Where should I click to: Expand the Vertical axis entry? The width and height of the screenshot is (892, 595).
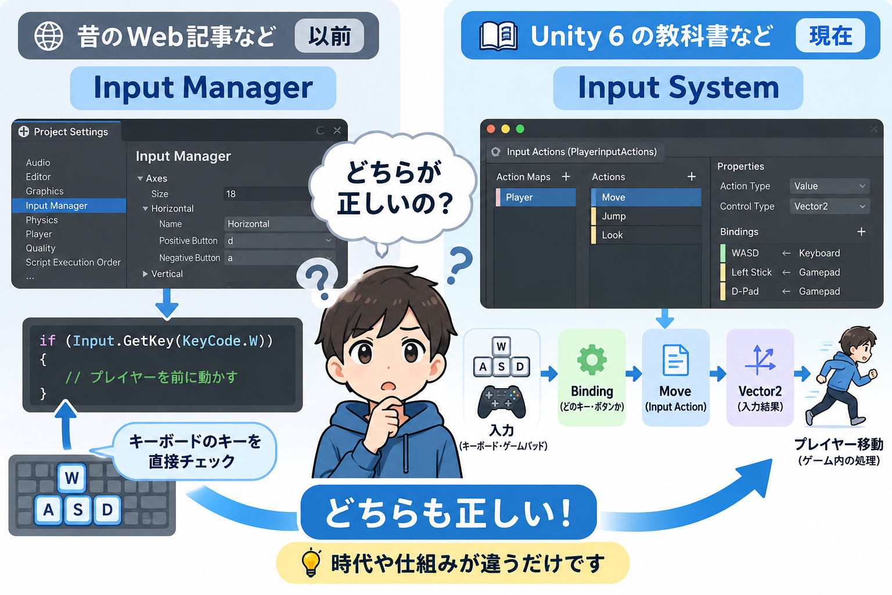[x=145, y=274]
